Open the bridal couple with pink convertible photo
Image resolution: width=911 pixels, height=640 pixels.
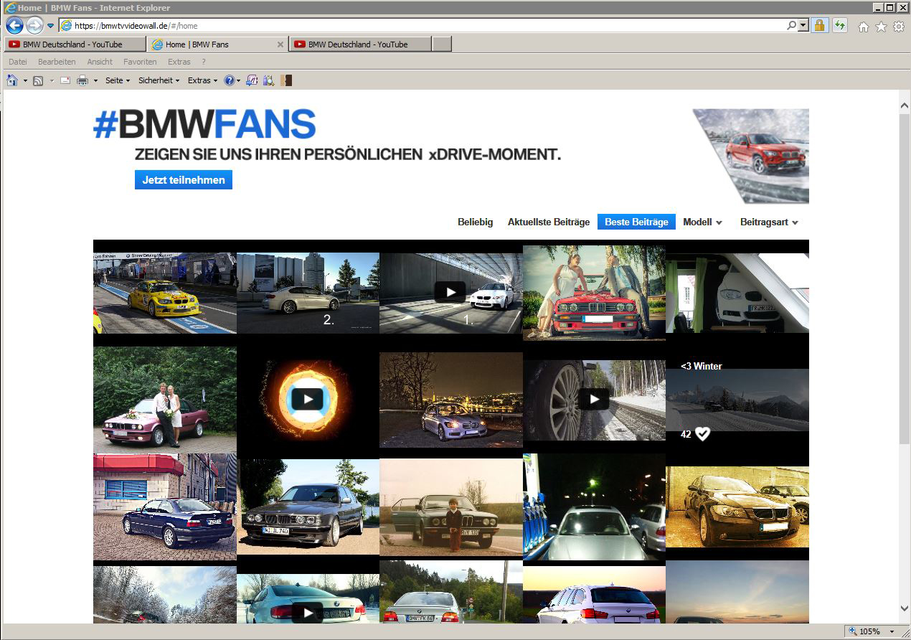165,400
